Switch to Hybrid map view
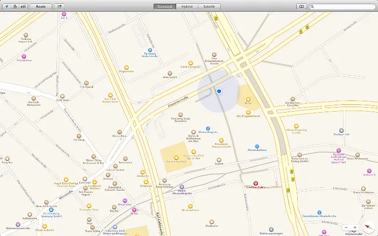Viewport: 378px width, 236px height. pyautogui.click(x=187, y=6)
